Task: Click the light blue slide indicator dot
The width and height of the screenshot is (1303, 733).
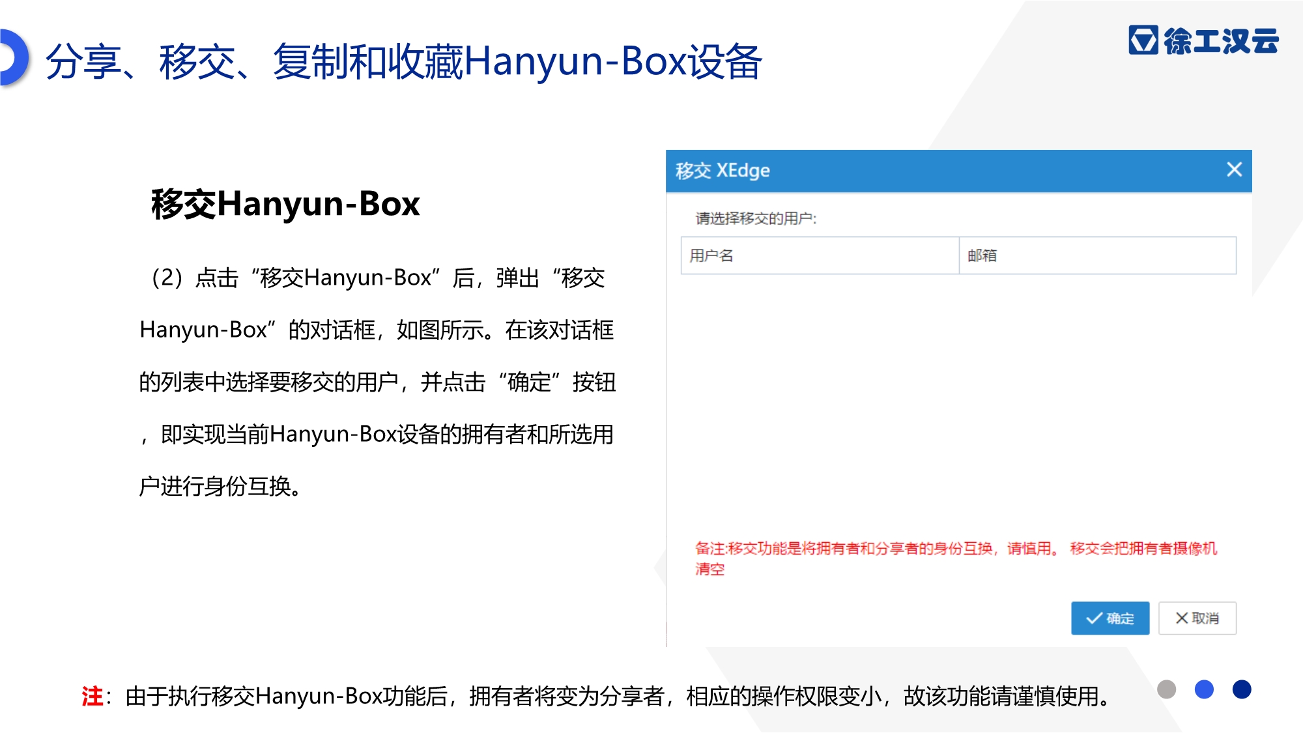Action: (x=1204, y=689)
